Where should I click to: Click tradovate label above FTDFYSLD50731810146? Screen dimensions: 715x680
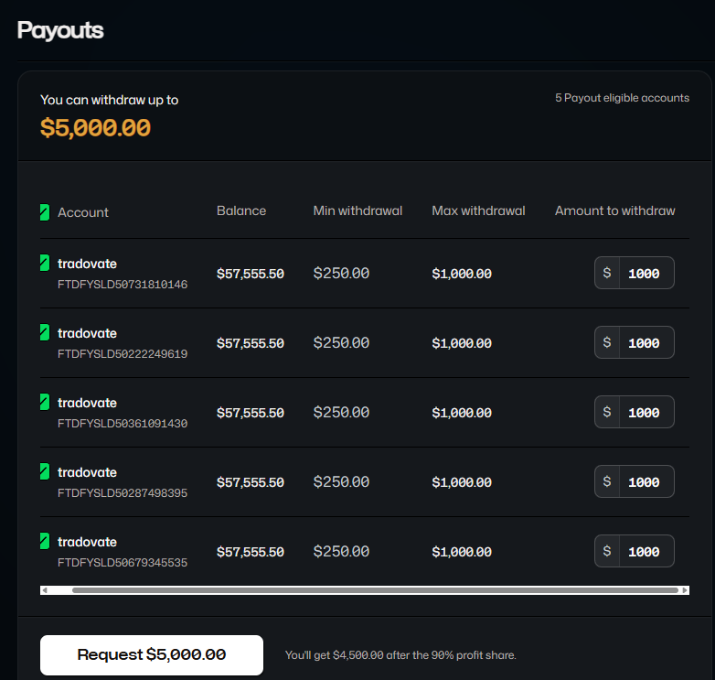[87, 264]
